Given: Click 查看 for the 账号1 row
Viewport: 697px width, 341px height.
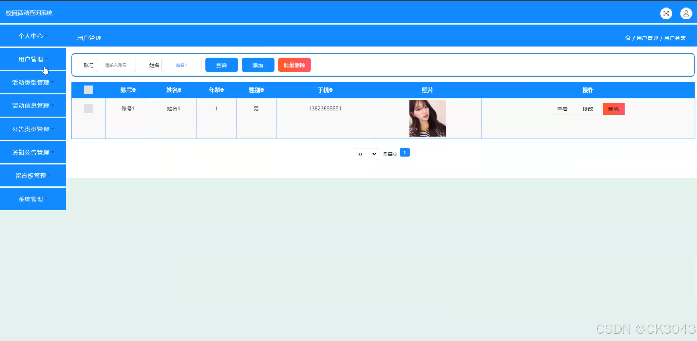Looking at the screenshot, I should [562, 109].
